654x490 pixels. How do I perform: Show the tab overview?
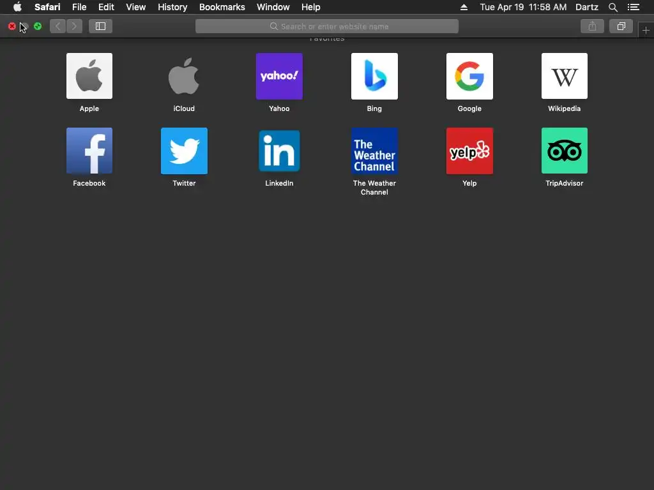click(x=621, y=26)
